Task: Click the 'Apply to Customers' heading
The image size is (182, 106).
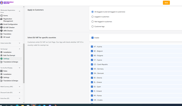Action: [36, 10]
